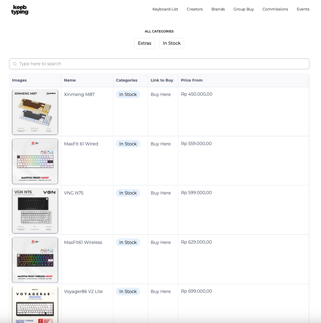Open MaxFit61 Wireless product image
This screenshot has width=321, height=323.
35,260
